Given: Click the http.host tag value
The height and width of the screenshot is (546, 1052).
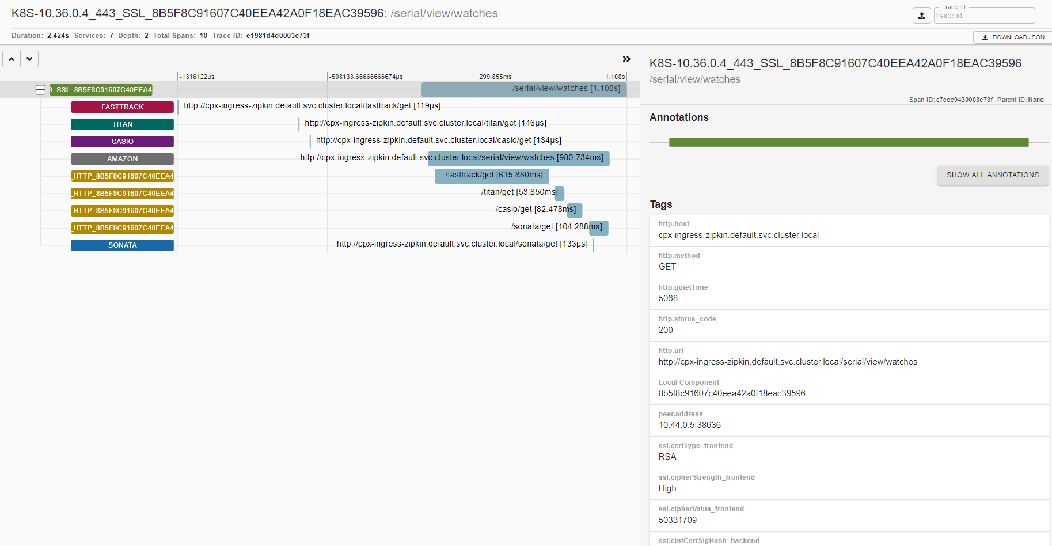Looking at the screenshot, I should (739, 235).
